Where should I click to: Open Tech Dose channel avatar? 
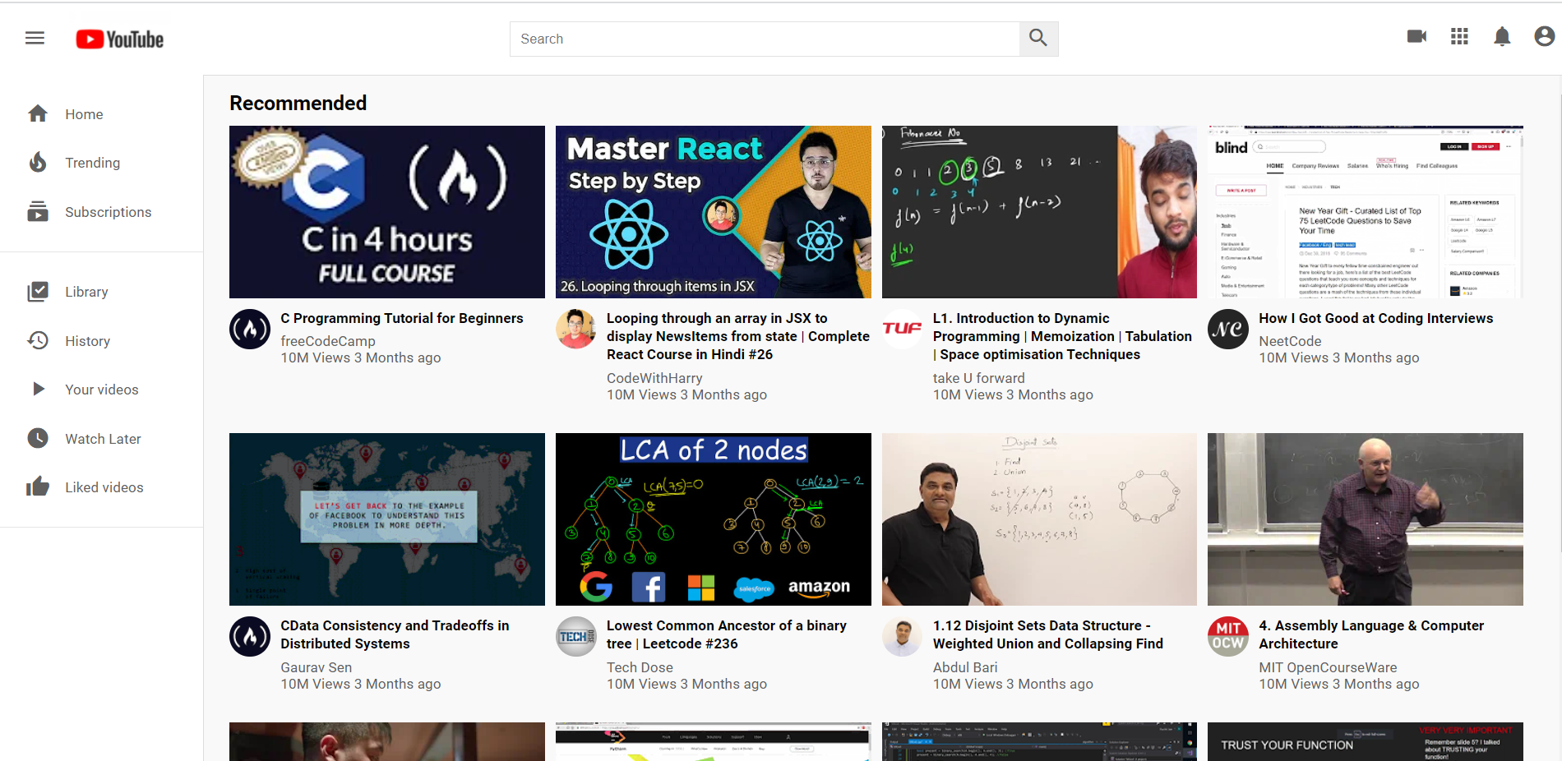point(576,637)
